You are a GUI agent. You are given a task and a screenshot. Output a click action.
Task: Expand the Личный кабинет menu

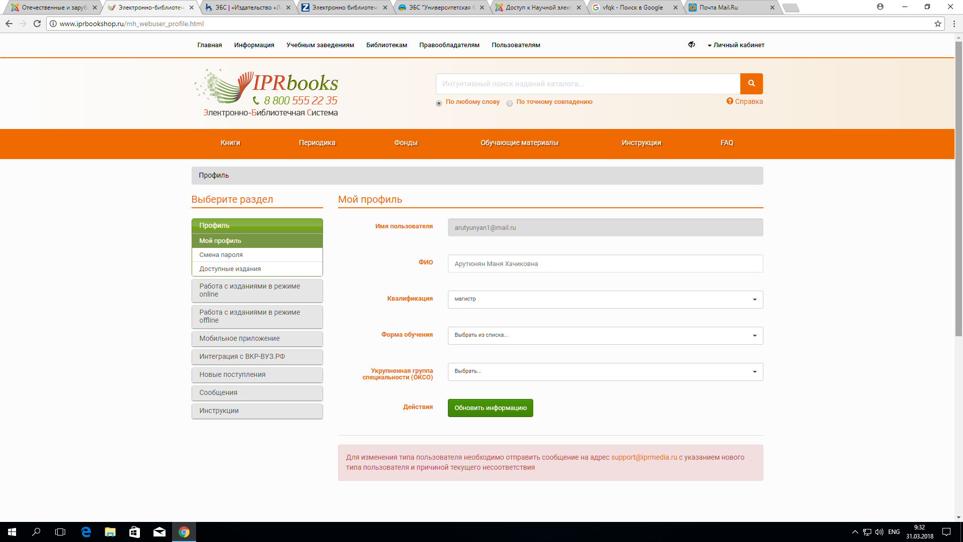tap(736, 45)
